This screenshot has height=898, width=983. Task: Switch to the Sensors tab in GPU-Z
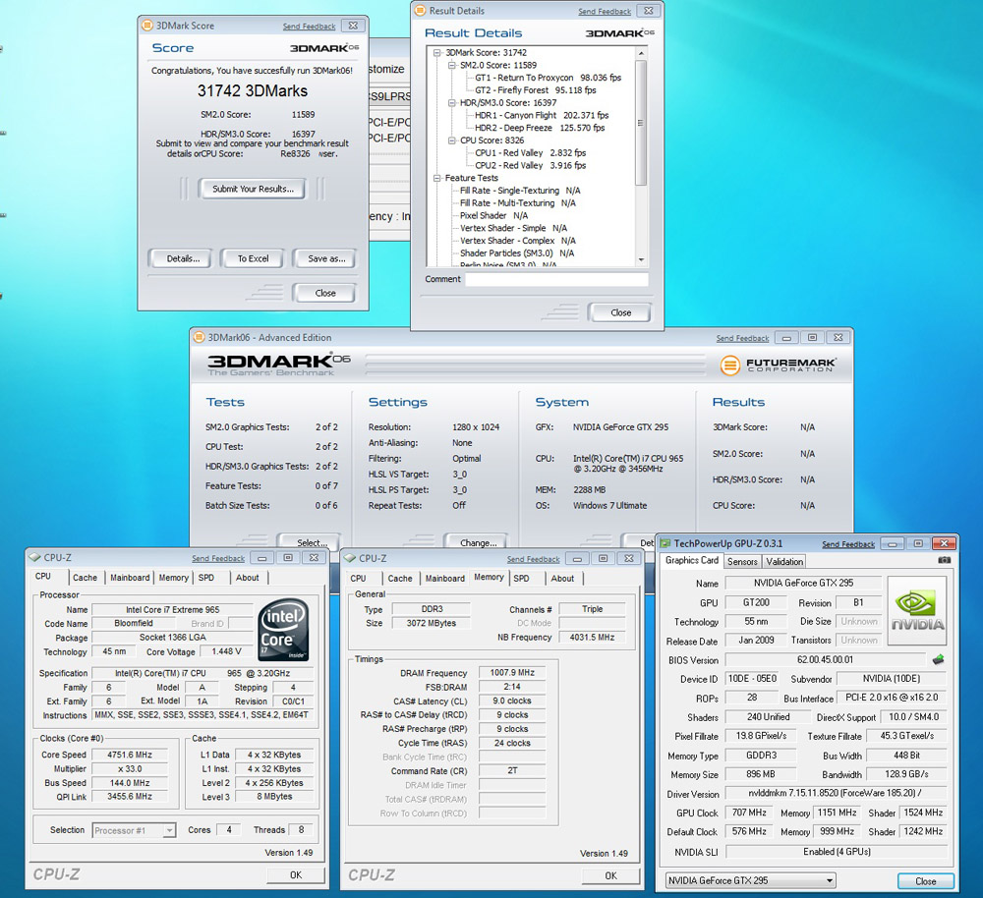tap(742, 561)
